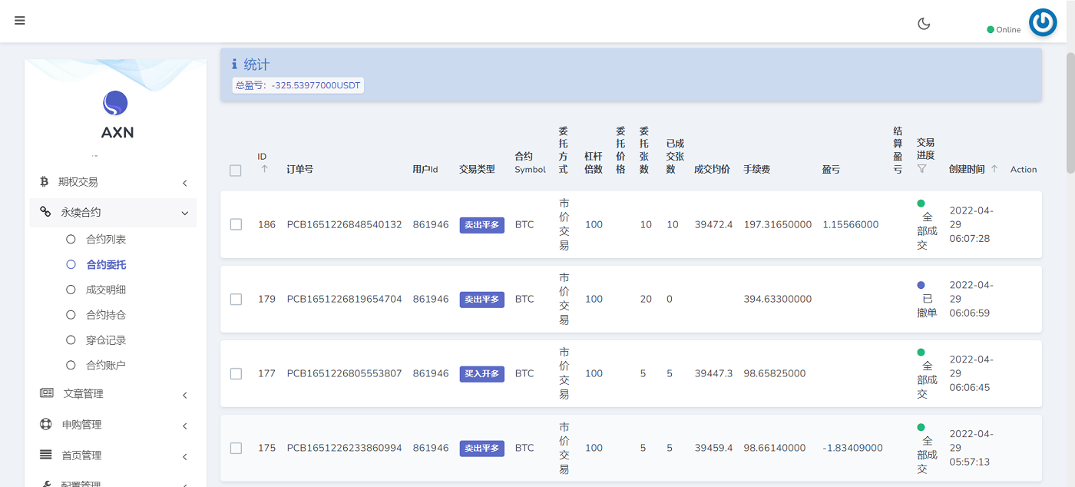Click the AXN logo icon
Image resolution: width=1075 pixels, height=487 pixels.
coord(115,103)
